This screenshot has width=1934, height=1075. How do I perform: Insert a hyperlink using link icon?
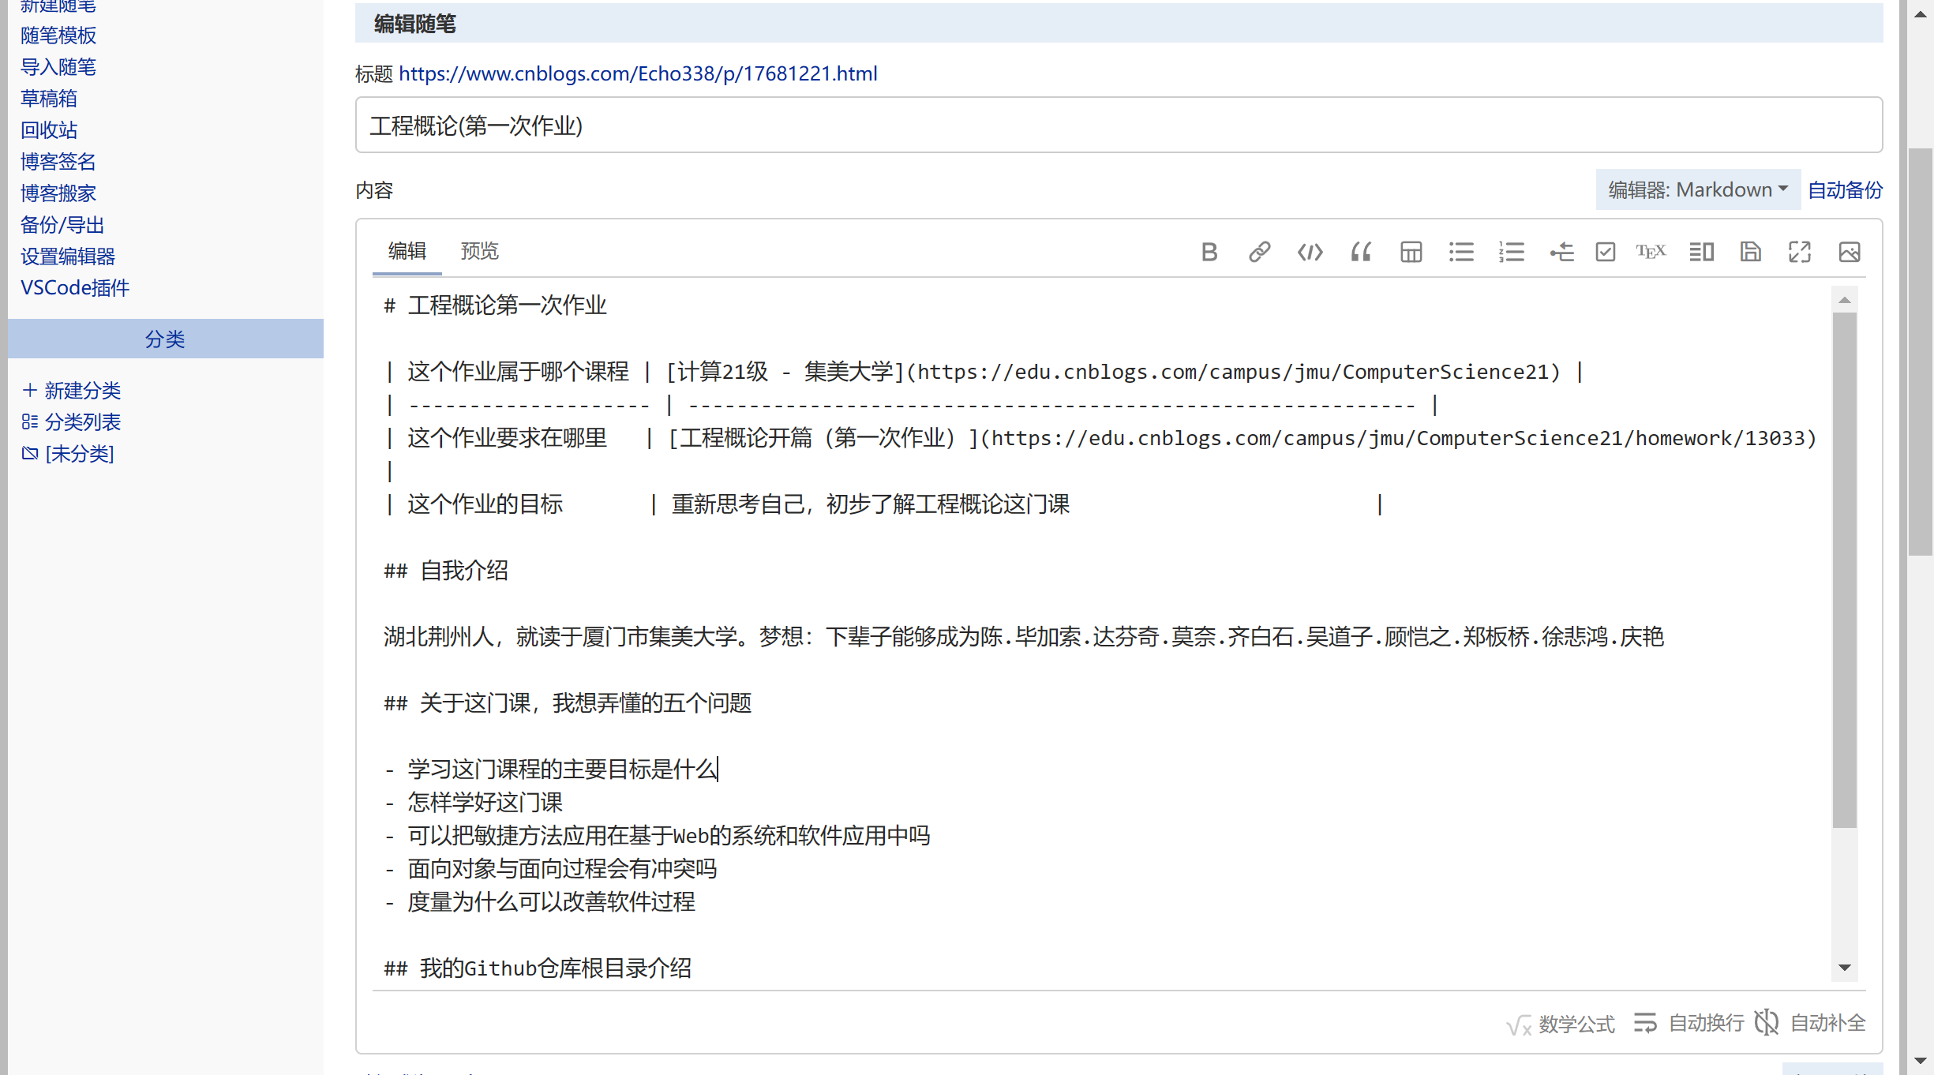click(1259, 252)
